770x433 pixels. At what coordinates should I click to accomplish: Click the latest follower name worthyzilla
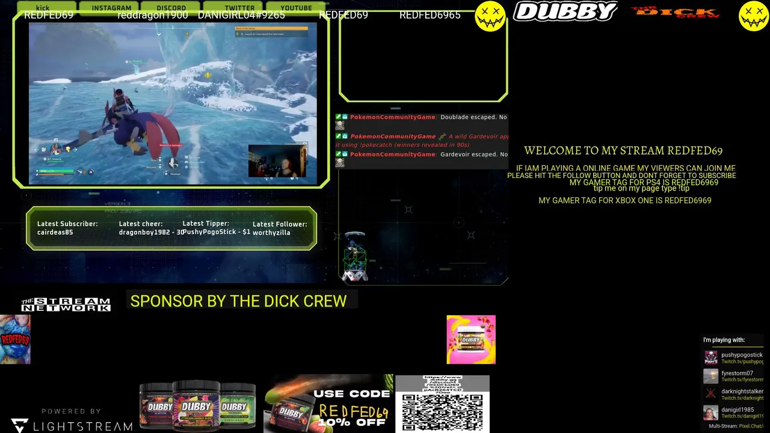pos(271,233)
